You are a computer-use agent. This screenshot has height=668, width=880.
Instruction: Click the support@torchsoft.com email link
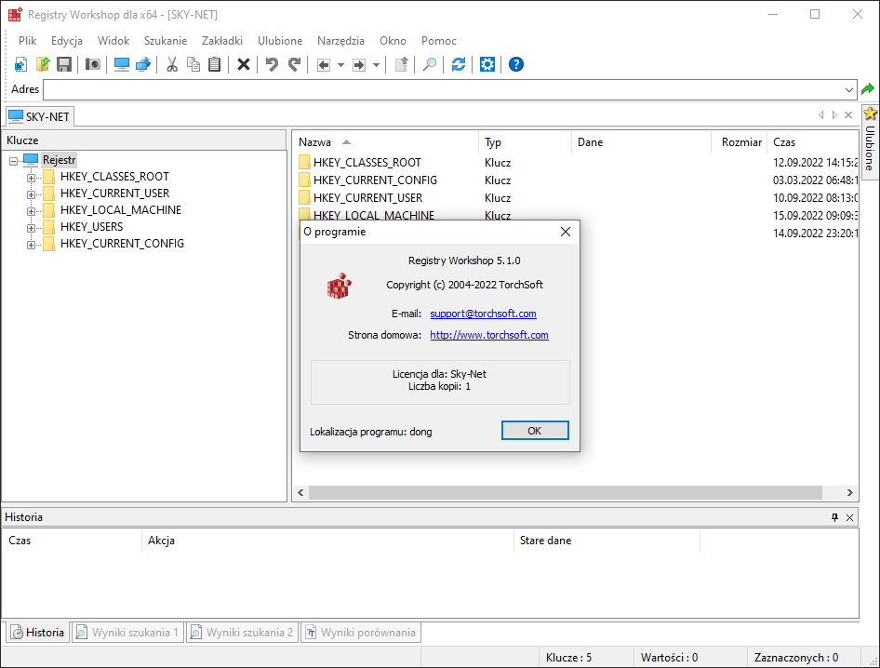483,314
